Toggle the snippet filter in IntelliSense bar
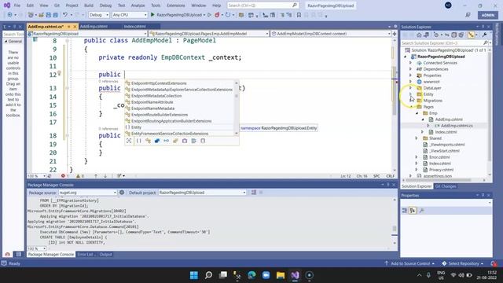The image size is (503, 283). 203,141
